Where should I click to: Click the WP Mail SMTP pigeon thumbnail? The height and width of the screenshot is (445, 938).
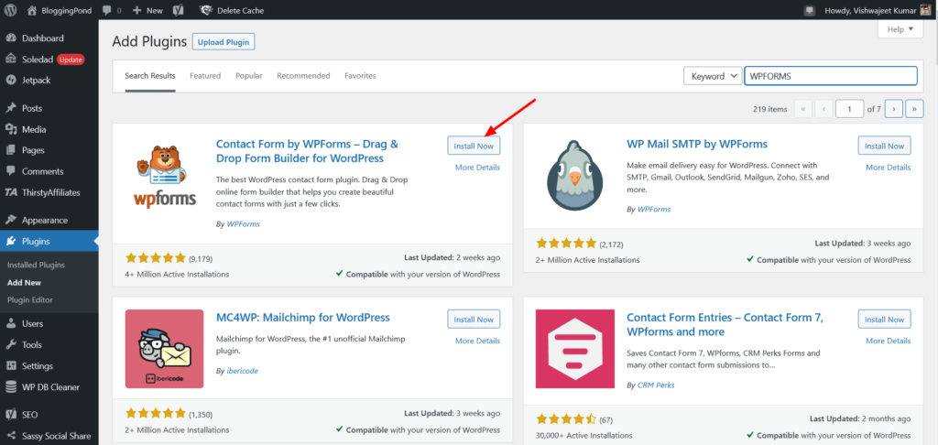575,175
